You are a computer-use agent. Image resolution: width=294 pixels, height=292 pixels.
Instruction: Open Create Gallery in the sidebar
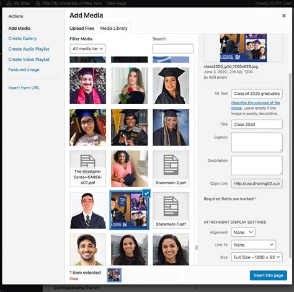[22, 38]
